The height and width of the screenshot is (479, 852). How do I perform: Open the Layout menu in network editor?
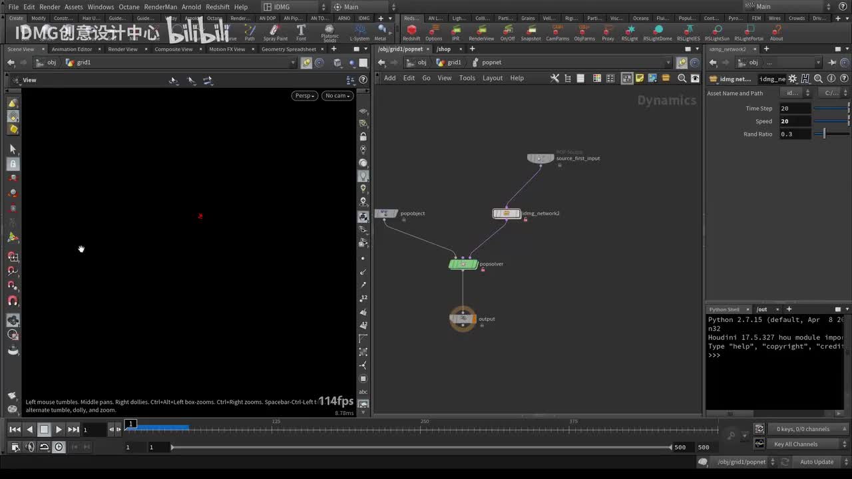pyautogui.click(x=493, y=79)
